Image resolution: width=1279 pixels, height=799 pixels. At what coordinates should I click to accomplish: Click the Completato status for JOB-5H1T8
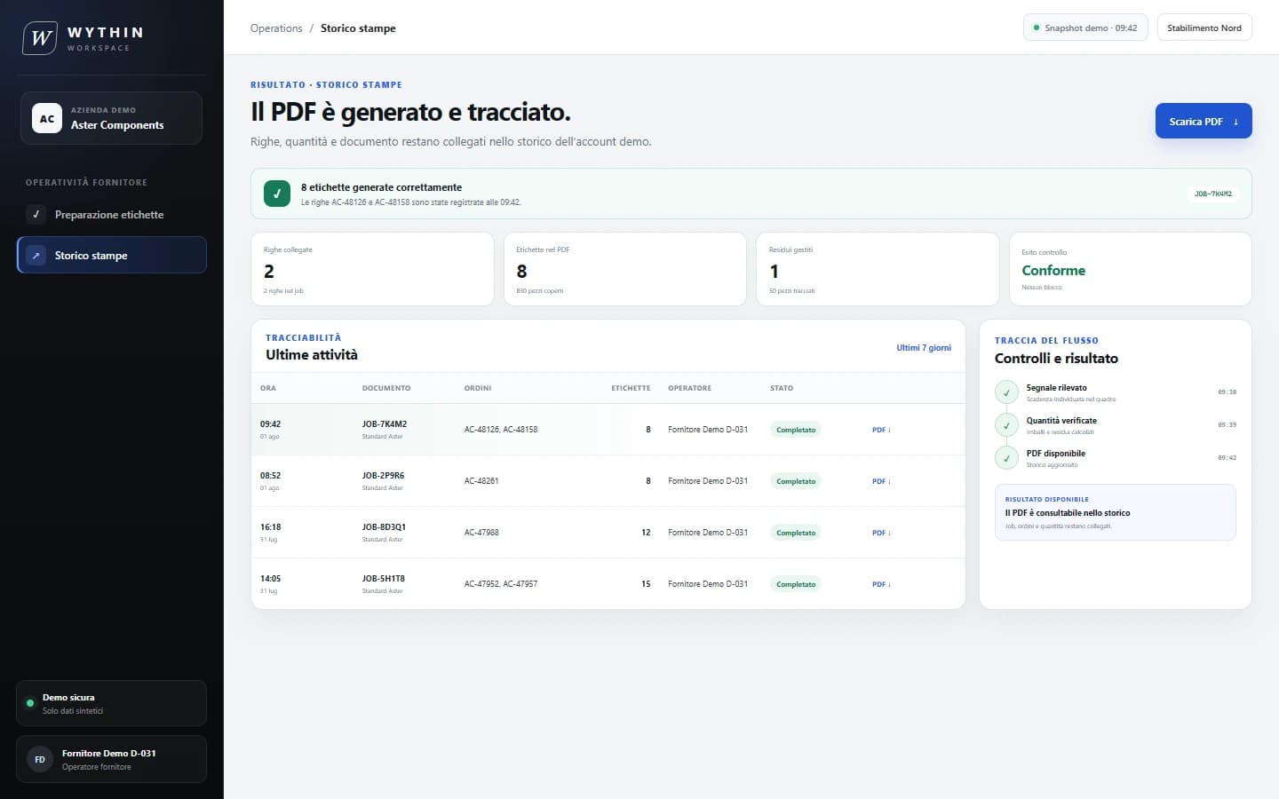pyautogui.click(x=796, y=584)
